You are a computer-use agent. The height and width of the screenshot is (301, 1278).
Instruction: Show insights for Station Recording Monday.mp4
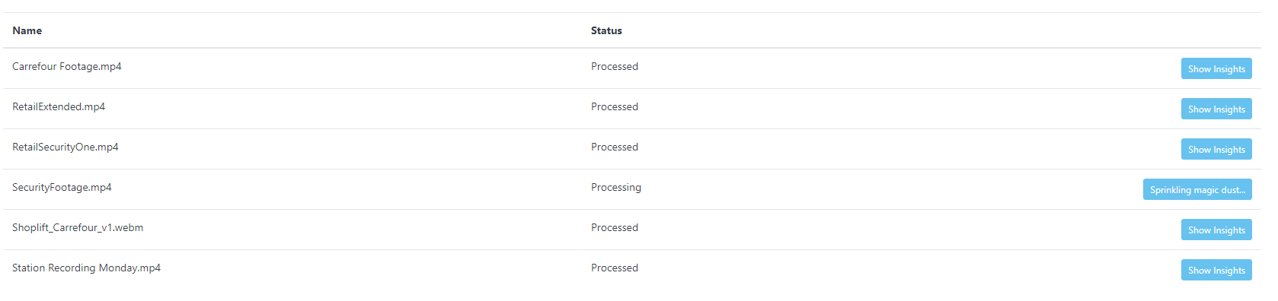tap(1216, 270)
